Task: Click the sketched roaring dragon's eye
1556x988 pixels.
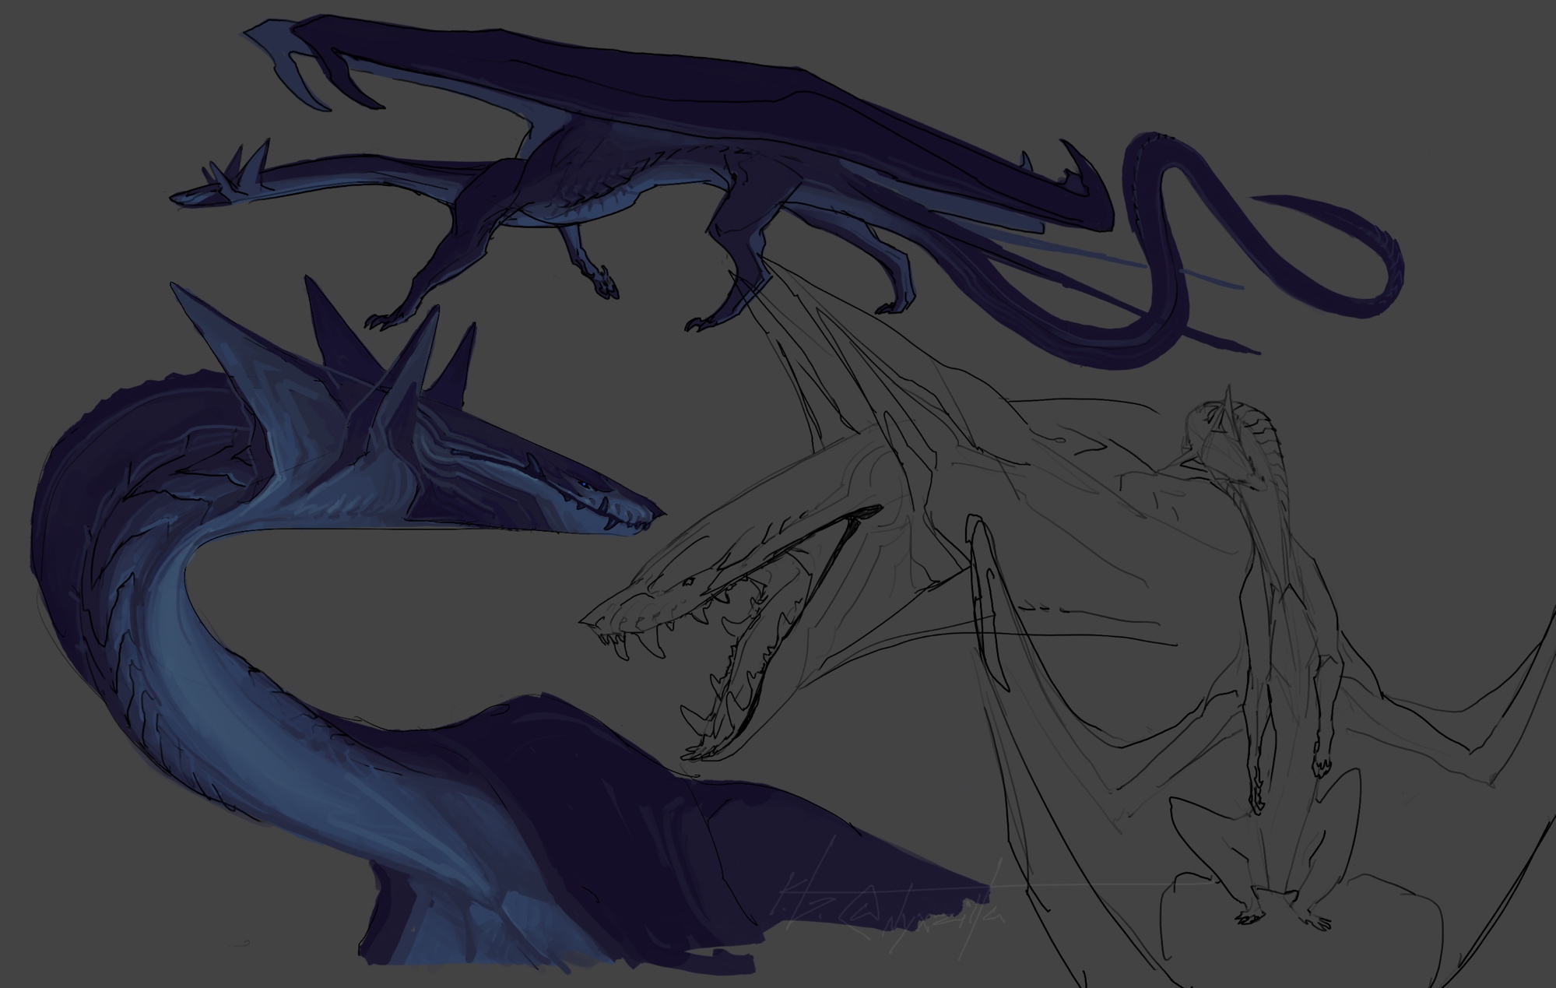Action: point(689,582)
